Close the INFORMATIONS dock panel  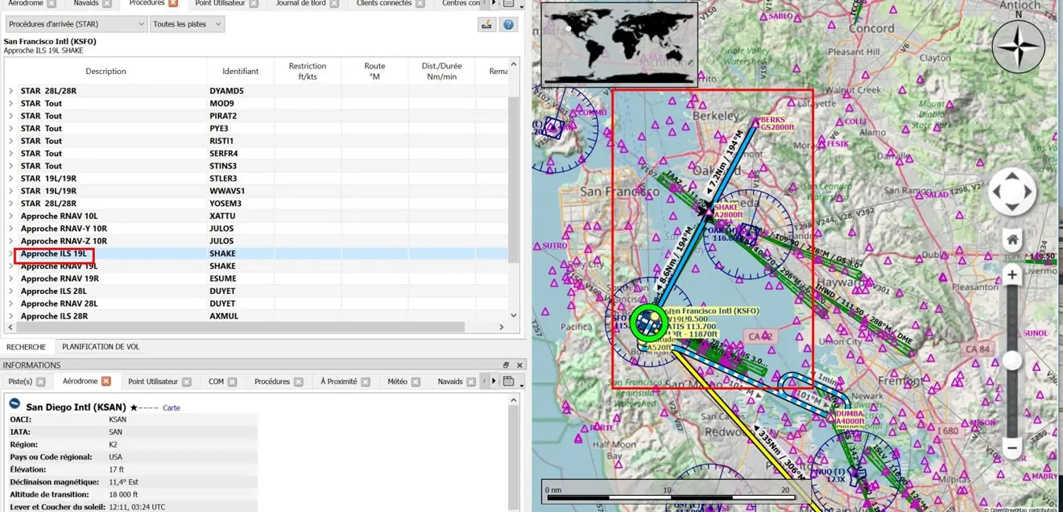point(519,365)
